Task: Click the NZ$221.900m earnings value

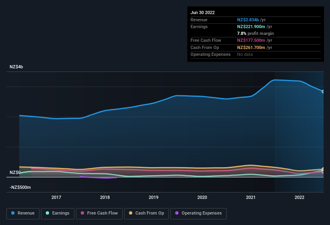Action: [251, 27]
